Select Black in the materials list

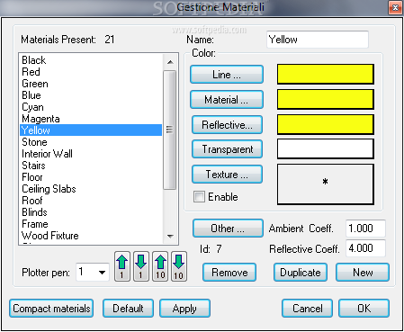pos(91,60)
